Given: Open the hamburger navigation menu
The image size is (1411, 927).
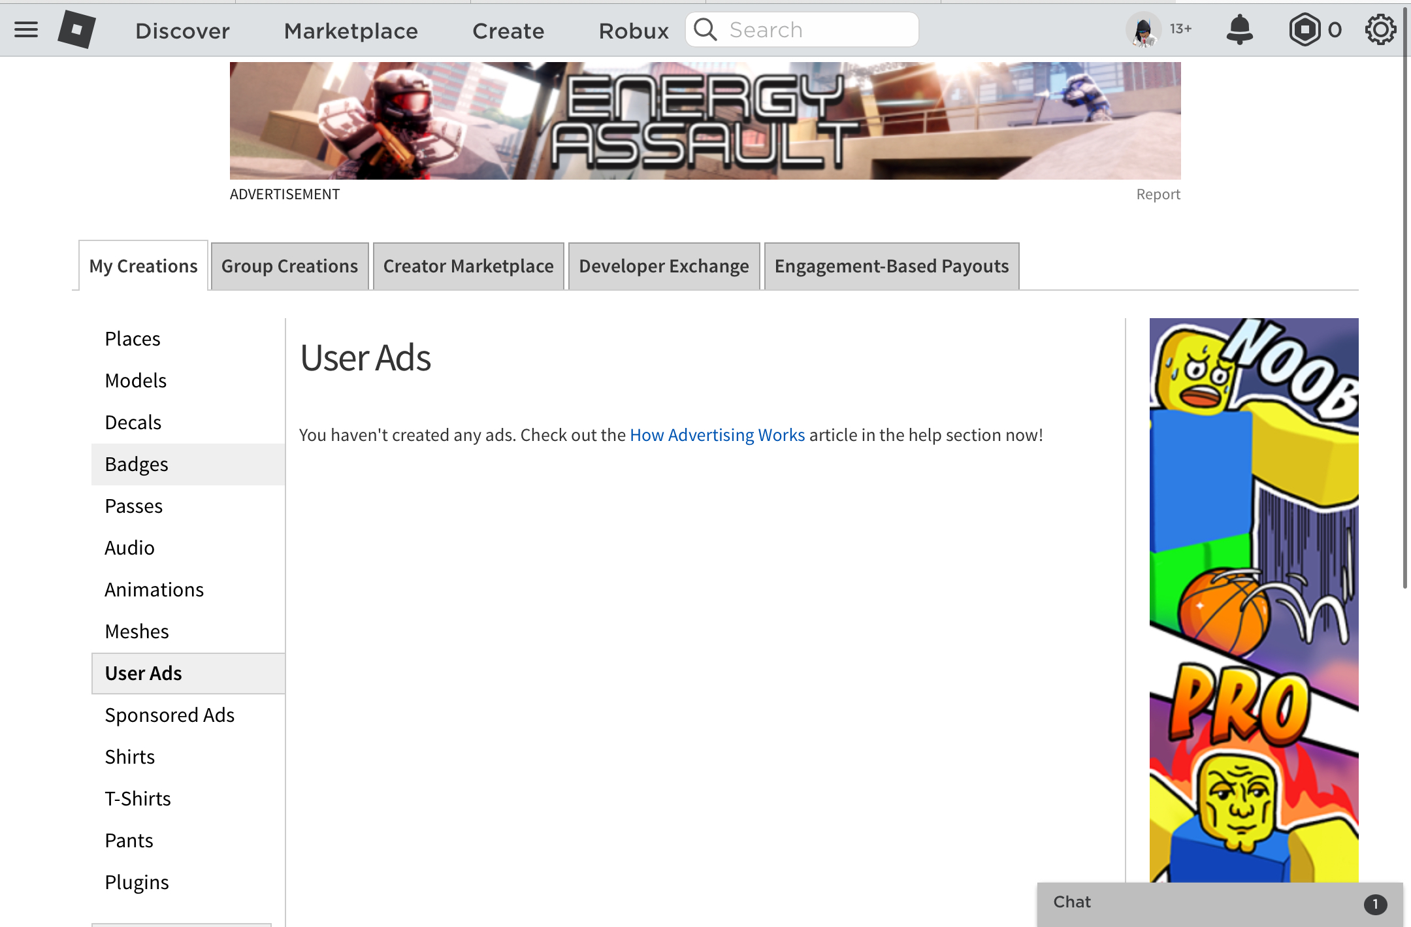Looking at the screenshot, I should click(x=26, y=30).
